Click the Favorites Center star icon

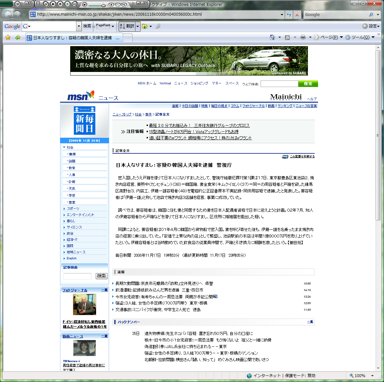coord(8,38)
